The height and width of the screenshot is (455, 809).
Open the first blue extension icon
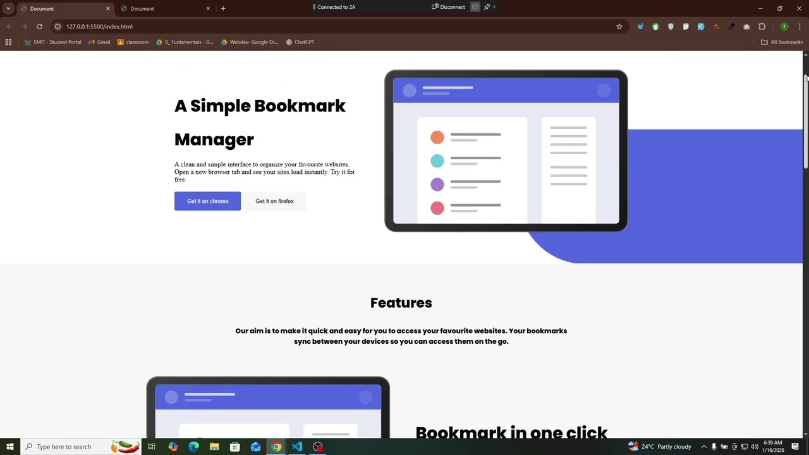point(640,27)
